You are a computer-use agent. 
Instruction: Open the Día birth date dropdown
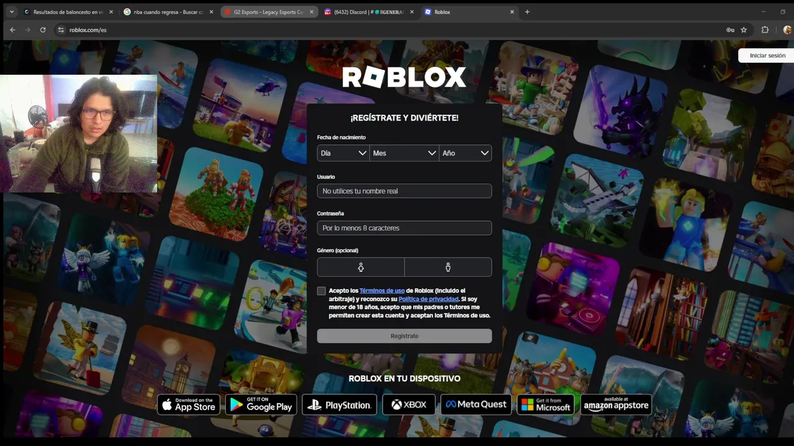[x=343, y=153]
